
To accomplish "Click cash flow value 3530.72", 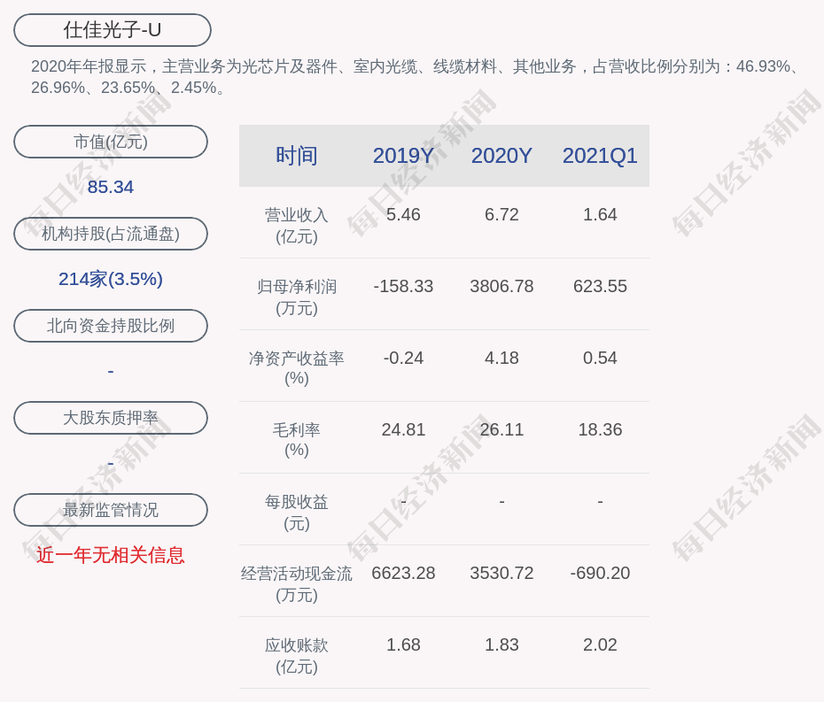I will pos(501,573).
